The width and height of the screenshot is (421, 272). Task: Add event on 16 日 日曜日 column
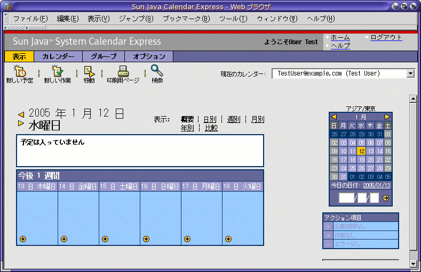coord(146,239)
